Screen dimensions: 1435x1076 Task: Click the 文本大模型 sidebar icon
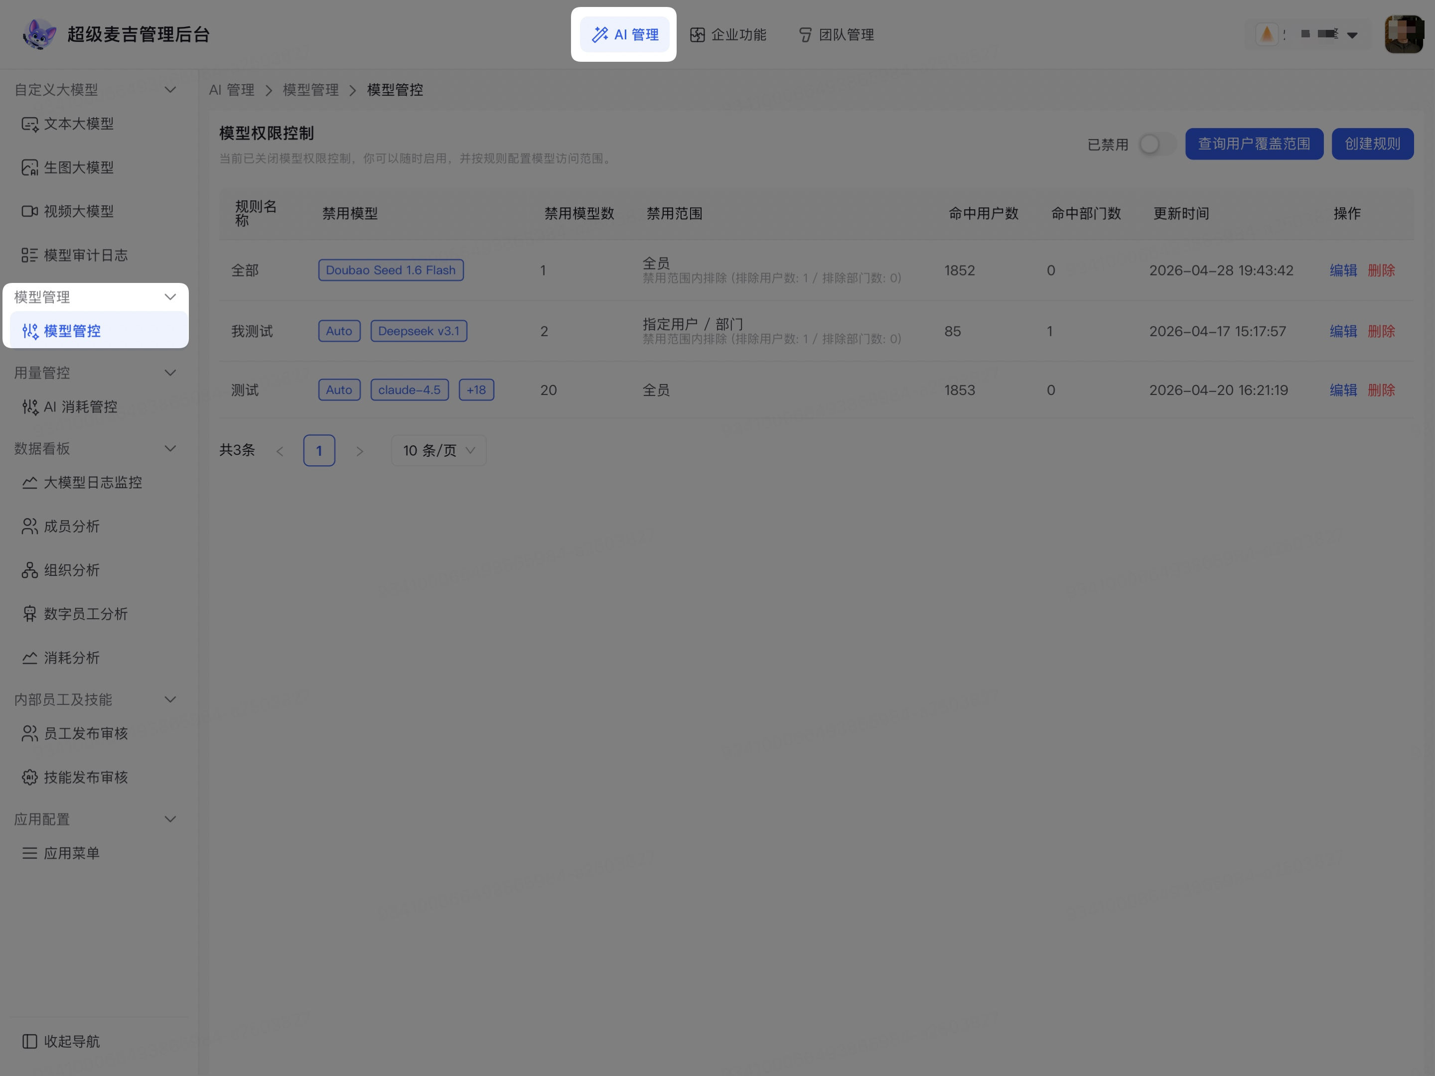(x=30, y=124)
